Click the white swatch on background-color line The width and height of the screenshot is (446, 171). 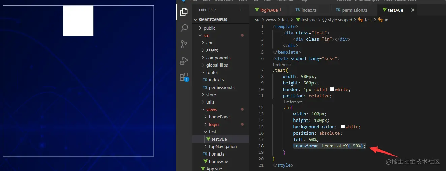pos(343,127)
